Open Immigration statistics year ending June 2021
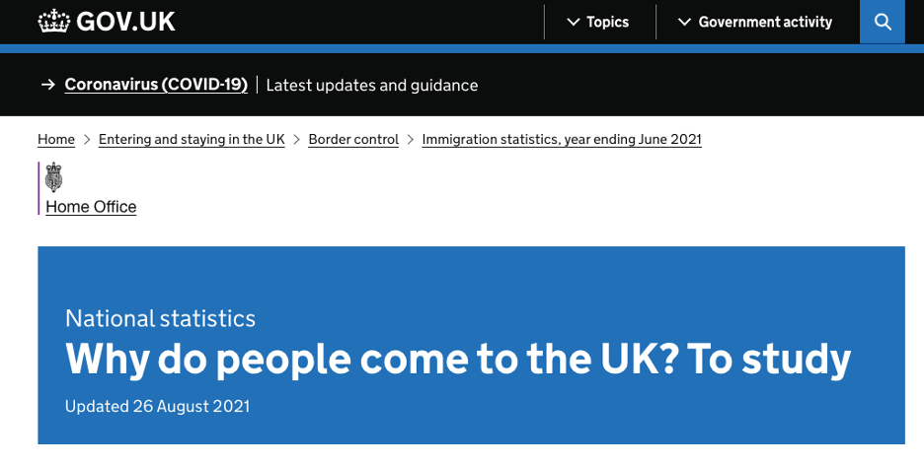The image size is (924, 465). coord(562,139)
